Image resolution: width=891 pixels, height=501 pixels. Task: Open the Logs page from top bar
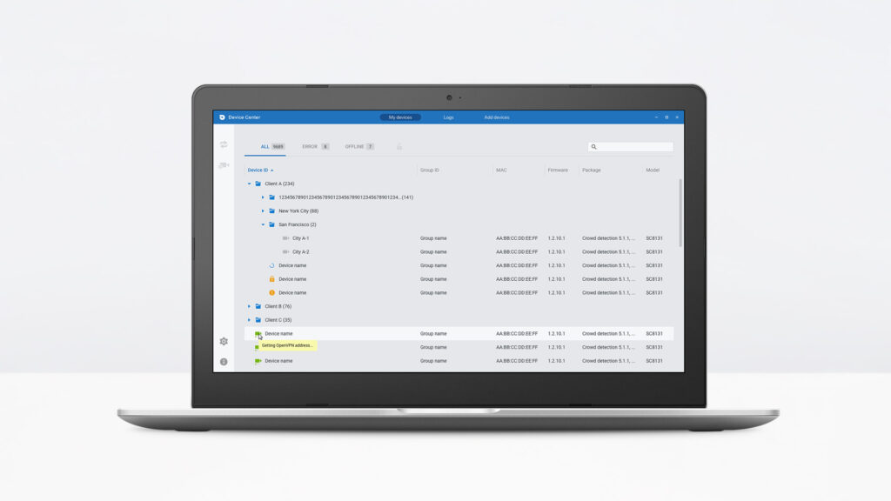point(448,117)
